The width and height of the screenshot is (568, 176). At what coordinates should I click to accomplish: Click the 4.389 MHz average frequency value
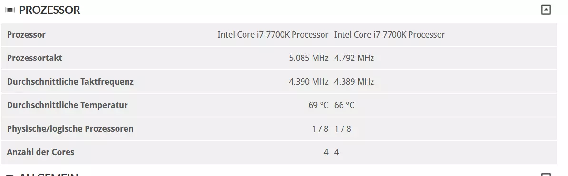354,81
